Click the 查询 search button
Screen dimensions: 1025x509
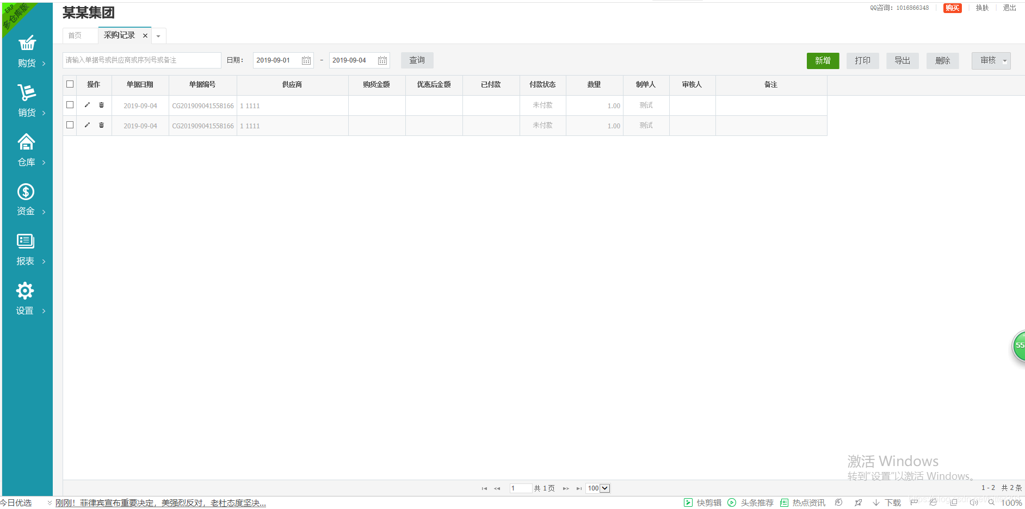click(417, 60)
